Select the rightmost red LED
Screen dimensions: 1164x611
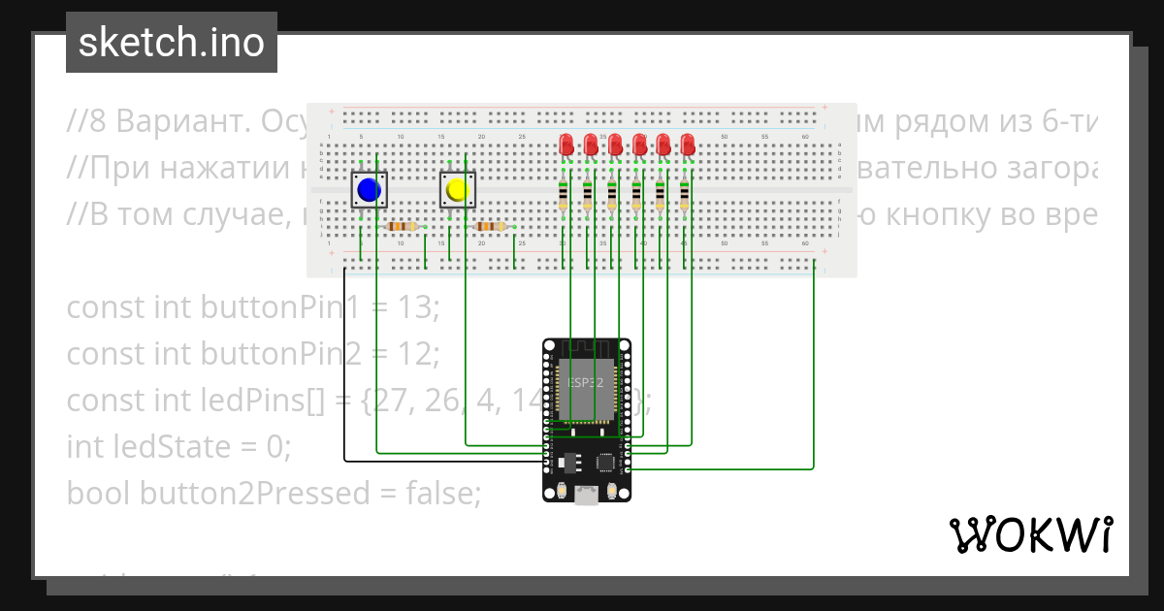click(688, 143)
